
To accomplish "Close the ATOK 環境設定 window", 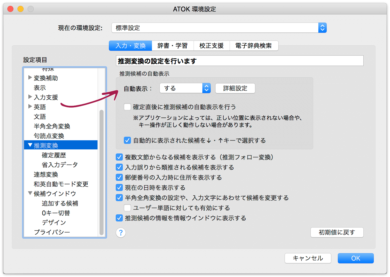I will (10, 9).
